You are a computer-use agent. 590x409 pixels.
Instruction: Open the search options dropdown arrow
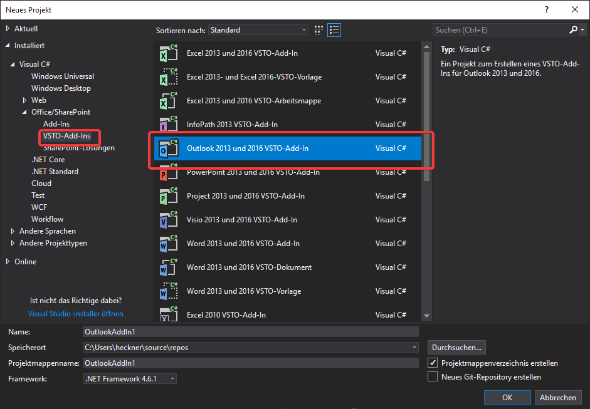pyautogui.click(x=582, y=29)
